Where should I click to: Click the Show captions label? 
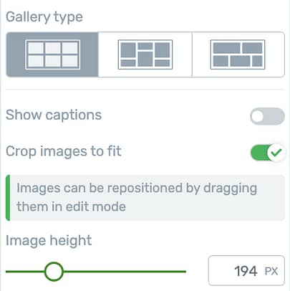[x=54, y=115]
